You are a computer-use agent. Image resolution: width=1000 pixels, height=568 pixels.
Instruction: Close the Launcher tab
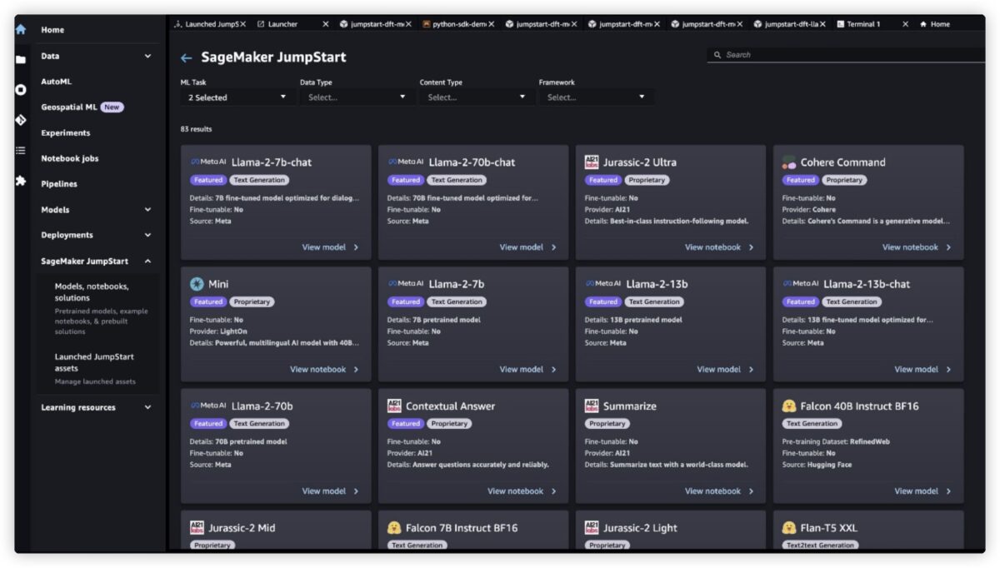point(326,24)
